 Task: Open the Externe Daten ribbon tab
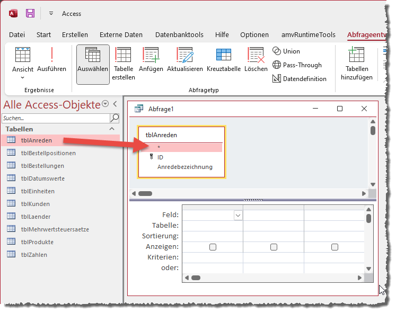121,35
